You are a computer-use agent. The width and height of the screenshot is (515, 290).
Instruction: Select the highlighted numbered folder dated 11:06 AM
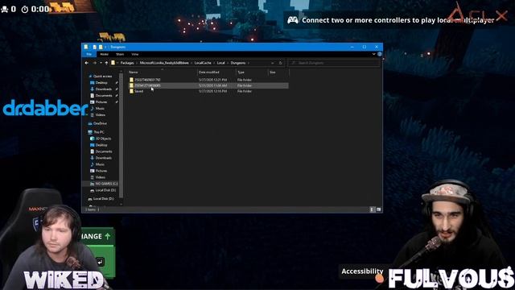tap(208, 85)
